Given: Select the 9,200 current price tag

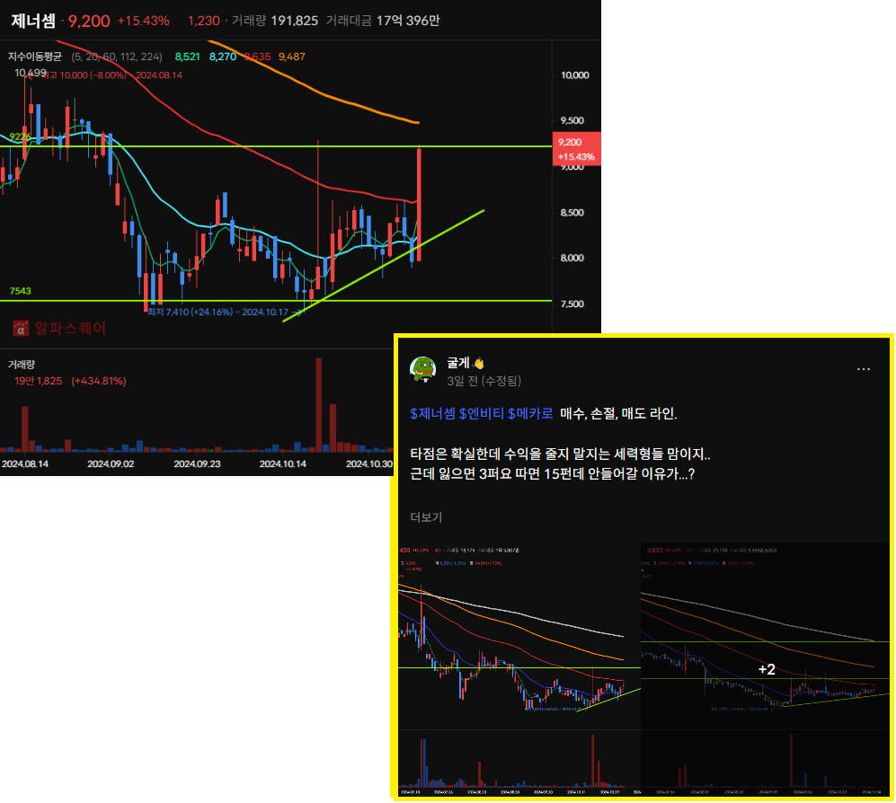Looking at the screenshot, I should point(576,149).
